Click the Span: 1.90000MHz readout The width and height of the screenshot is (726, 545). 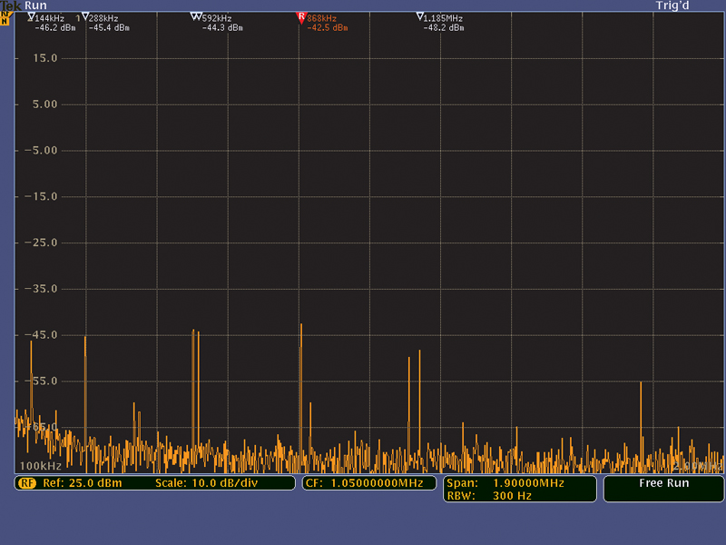(x=505, y=483)
